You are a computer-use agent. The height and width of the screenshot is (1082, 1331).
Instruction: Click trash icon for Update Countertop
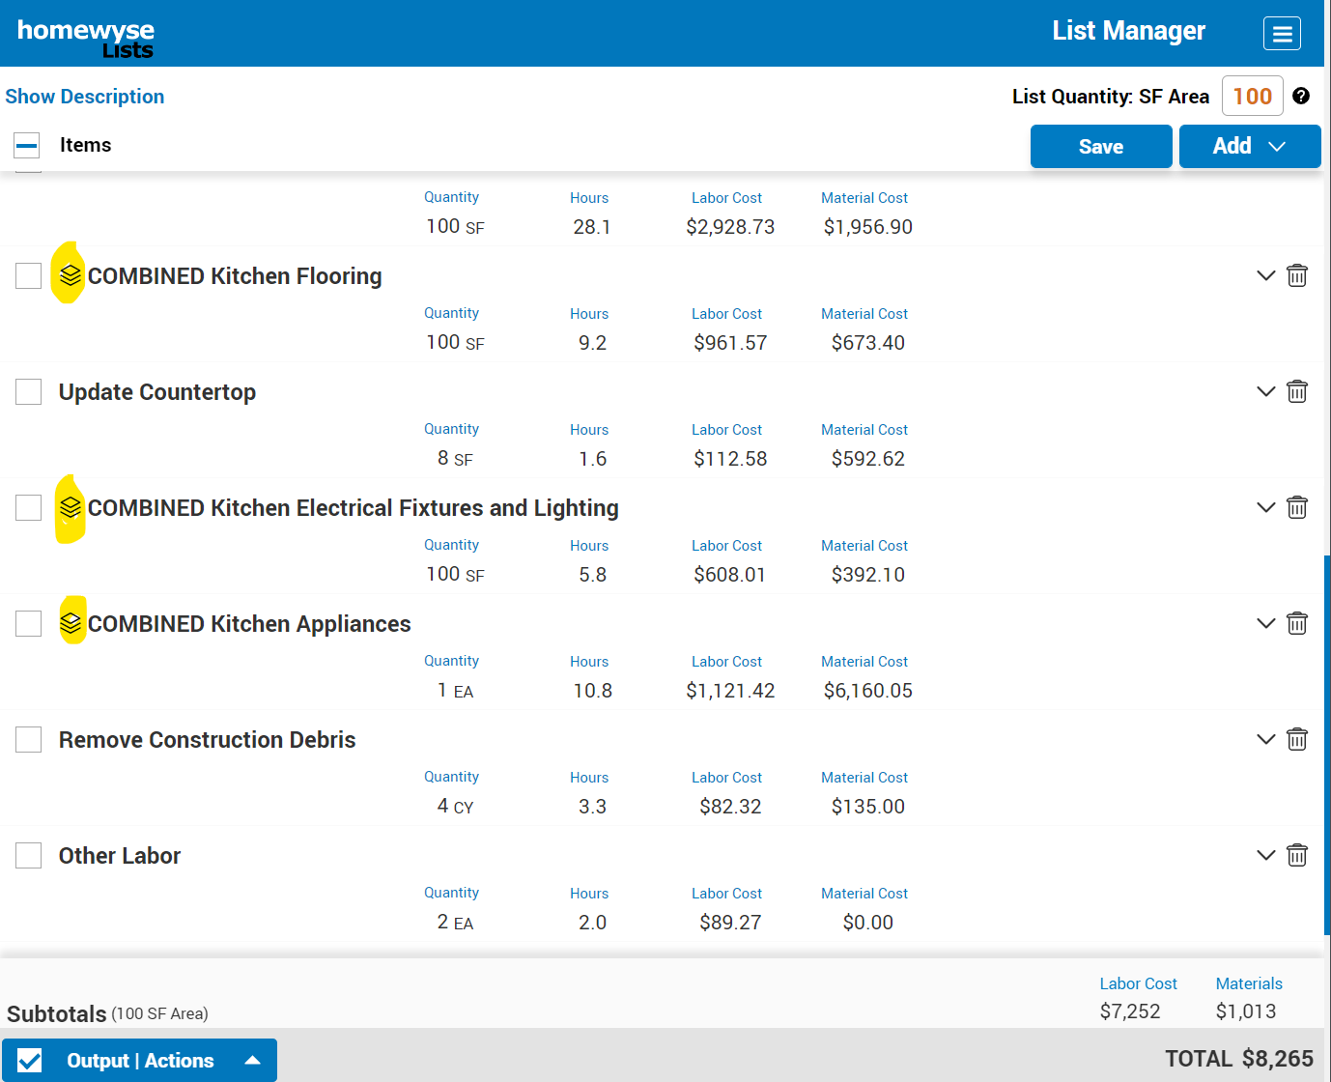(1297, 392)
